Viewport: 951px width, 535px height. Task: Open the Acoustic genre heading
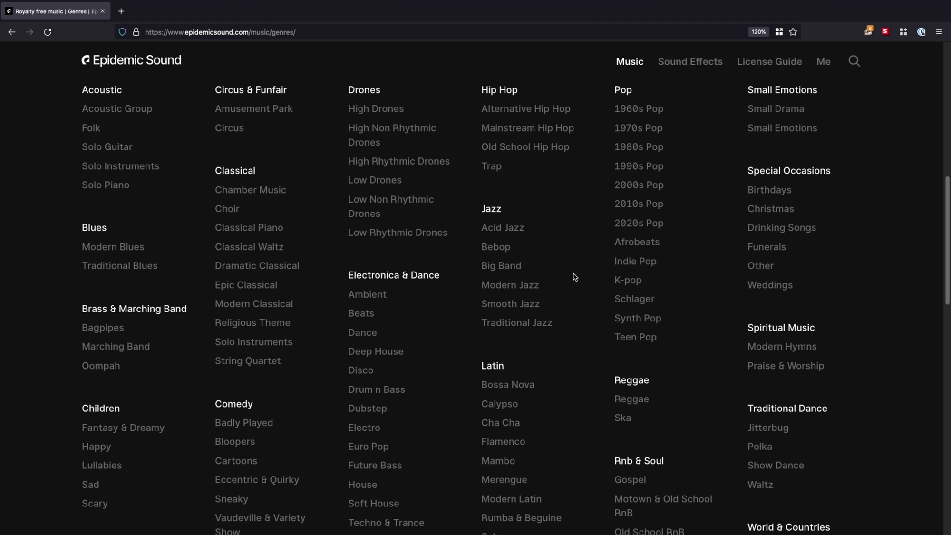[x=102, y=90]
